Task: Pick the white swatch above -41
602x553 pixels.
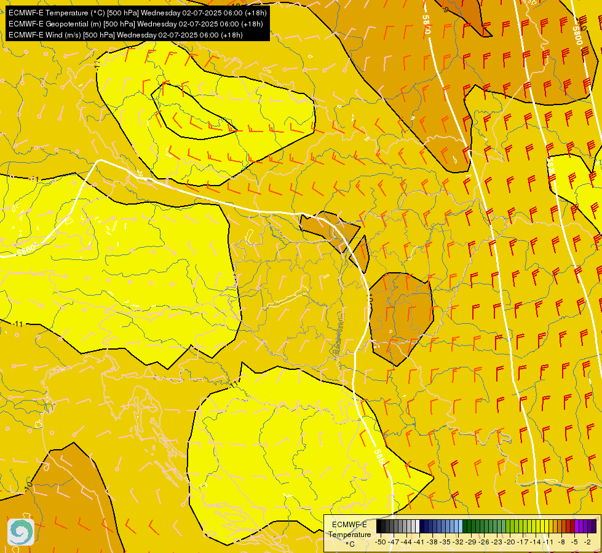Action: [x=418, y=527]
